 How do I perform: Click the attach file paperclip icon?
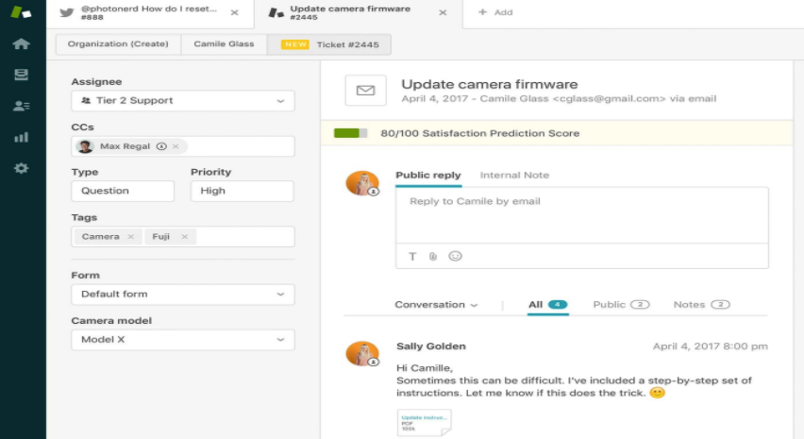[x=433, y=257]
